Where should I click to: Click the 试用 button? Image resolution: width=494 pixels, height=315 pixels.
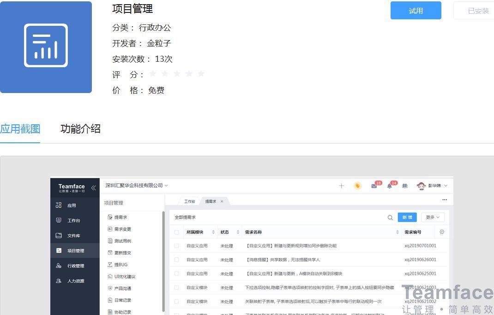pyautogui.click(x=415, y=10)
